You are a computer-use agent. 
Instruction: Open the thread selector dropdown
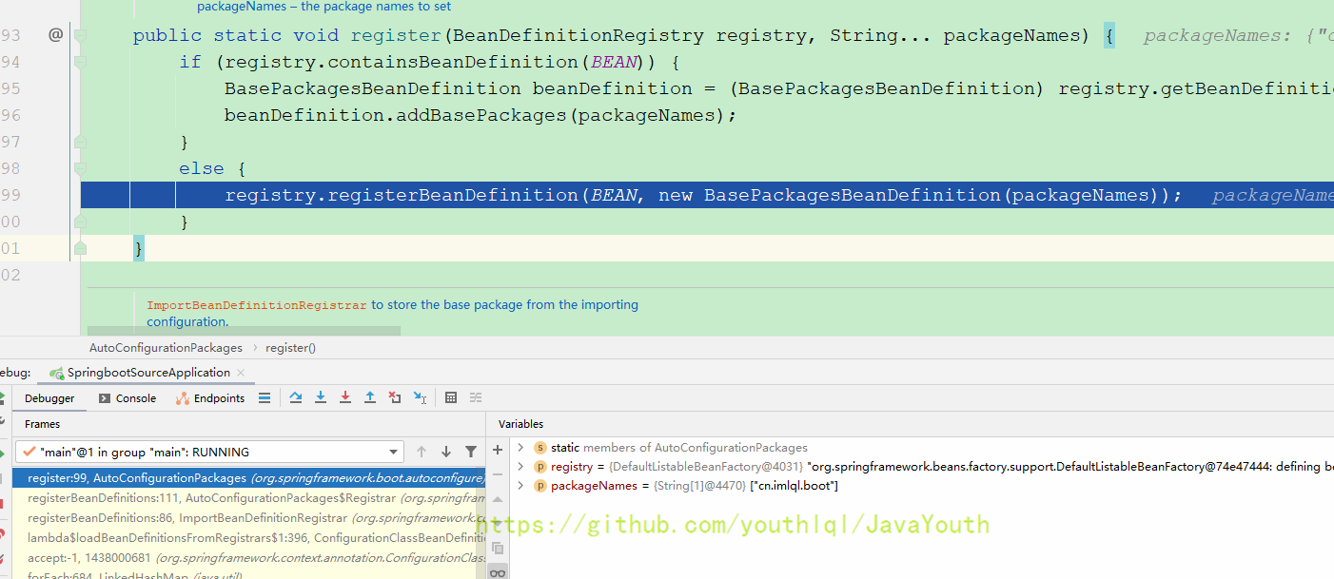394,453
